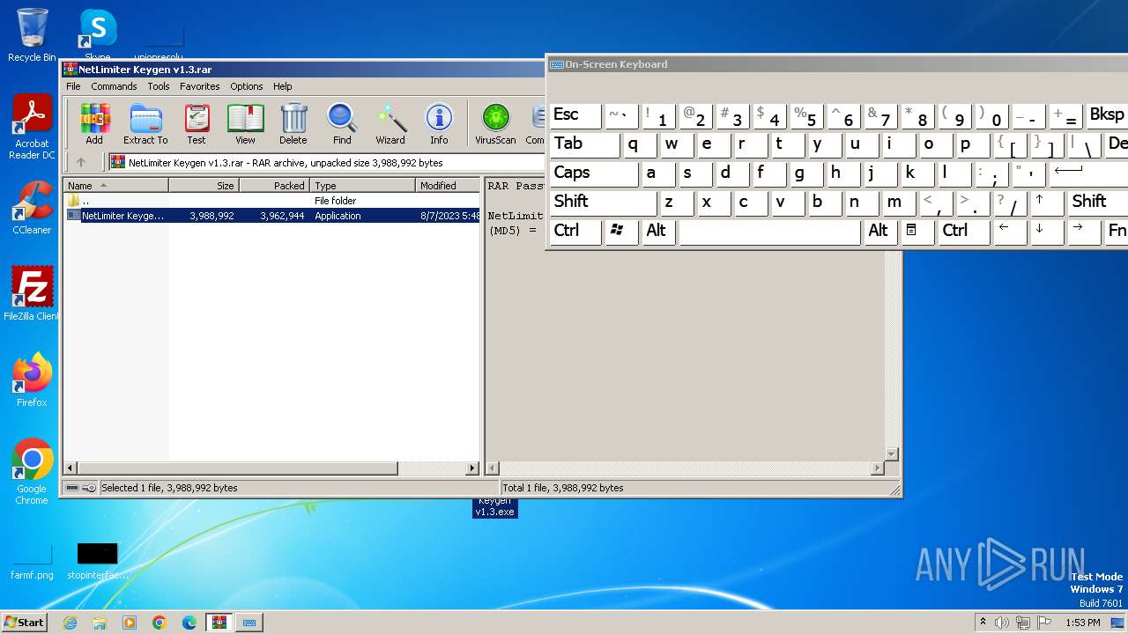Open CCleaner desktop shortcut
Screen dimensions: 1128x634
(x=32, y=208)
